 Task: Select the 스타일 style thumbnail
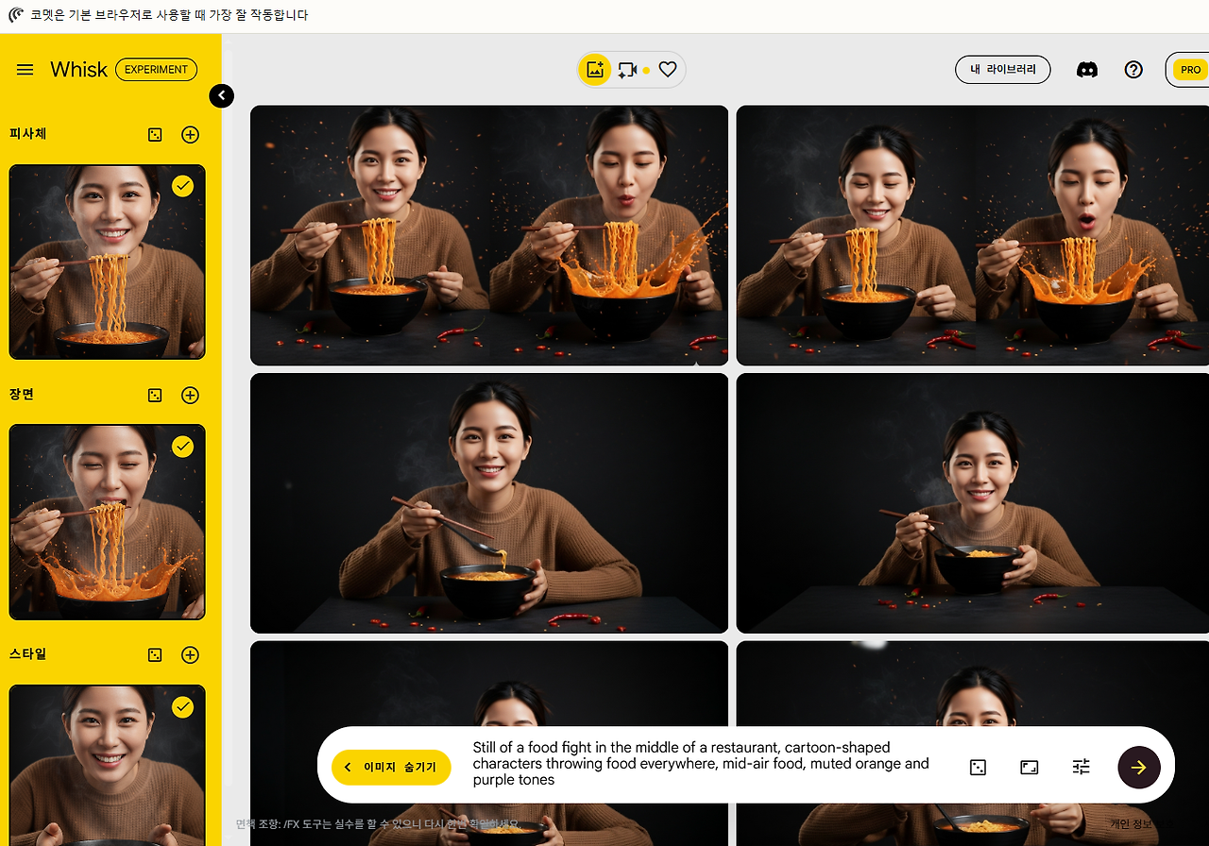pos(107,765)
